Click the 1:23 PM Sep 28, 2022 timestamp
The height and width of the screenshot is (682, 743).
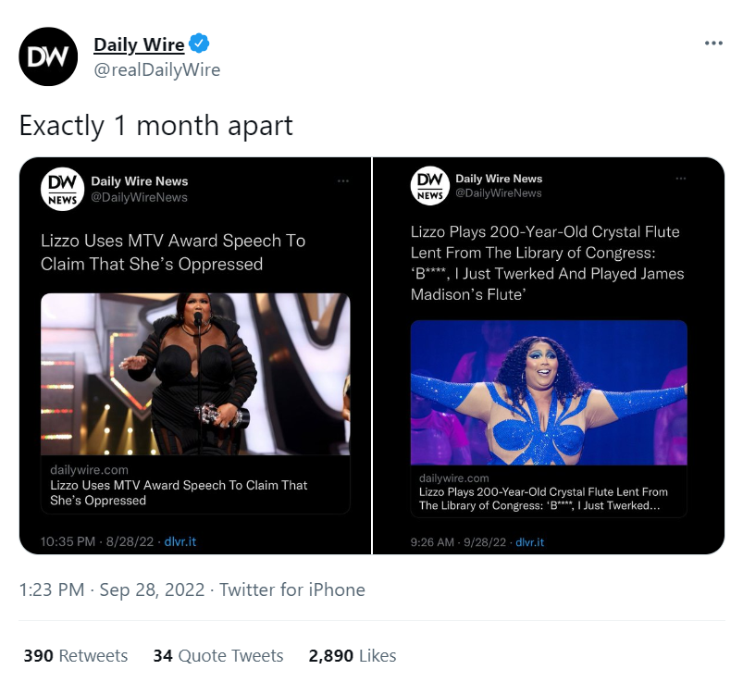point(112,589)
